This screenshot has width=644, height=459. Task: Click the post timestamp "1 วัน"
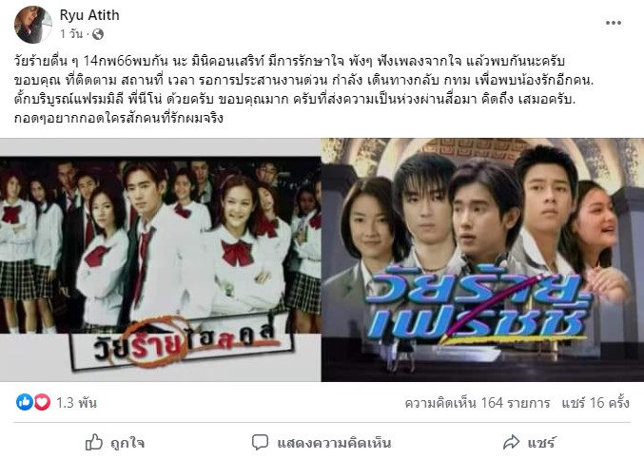coord(71,34)
